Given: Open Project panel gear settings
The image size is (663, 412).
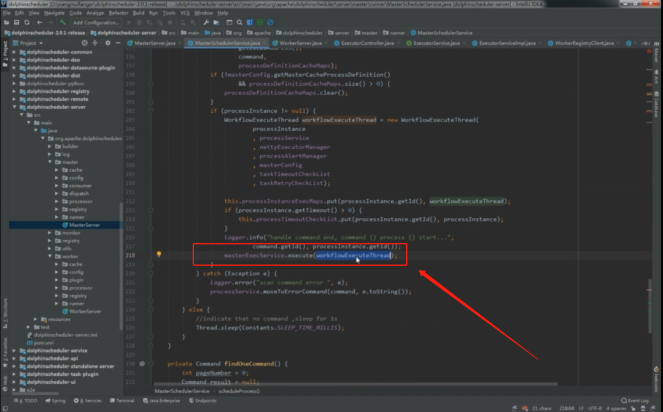Looking at the screenshot, I should coord(108,43).
